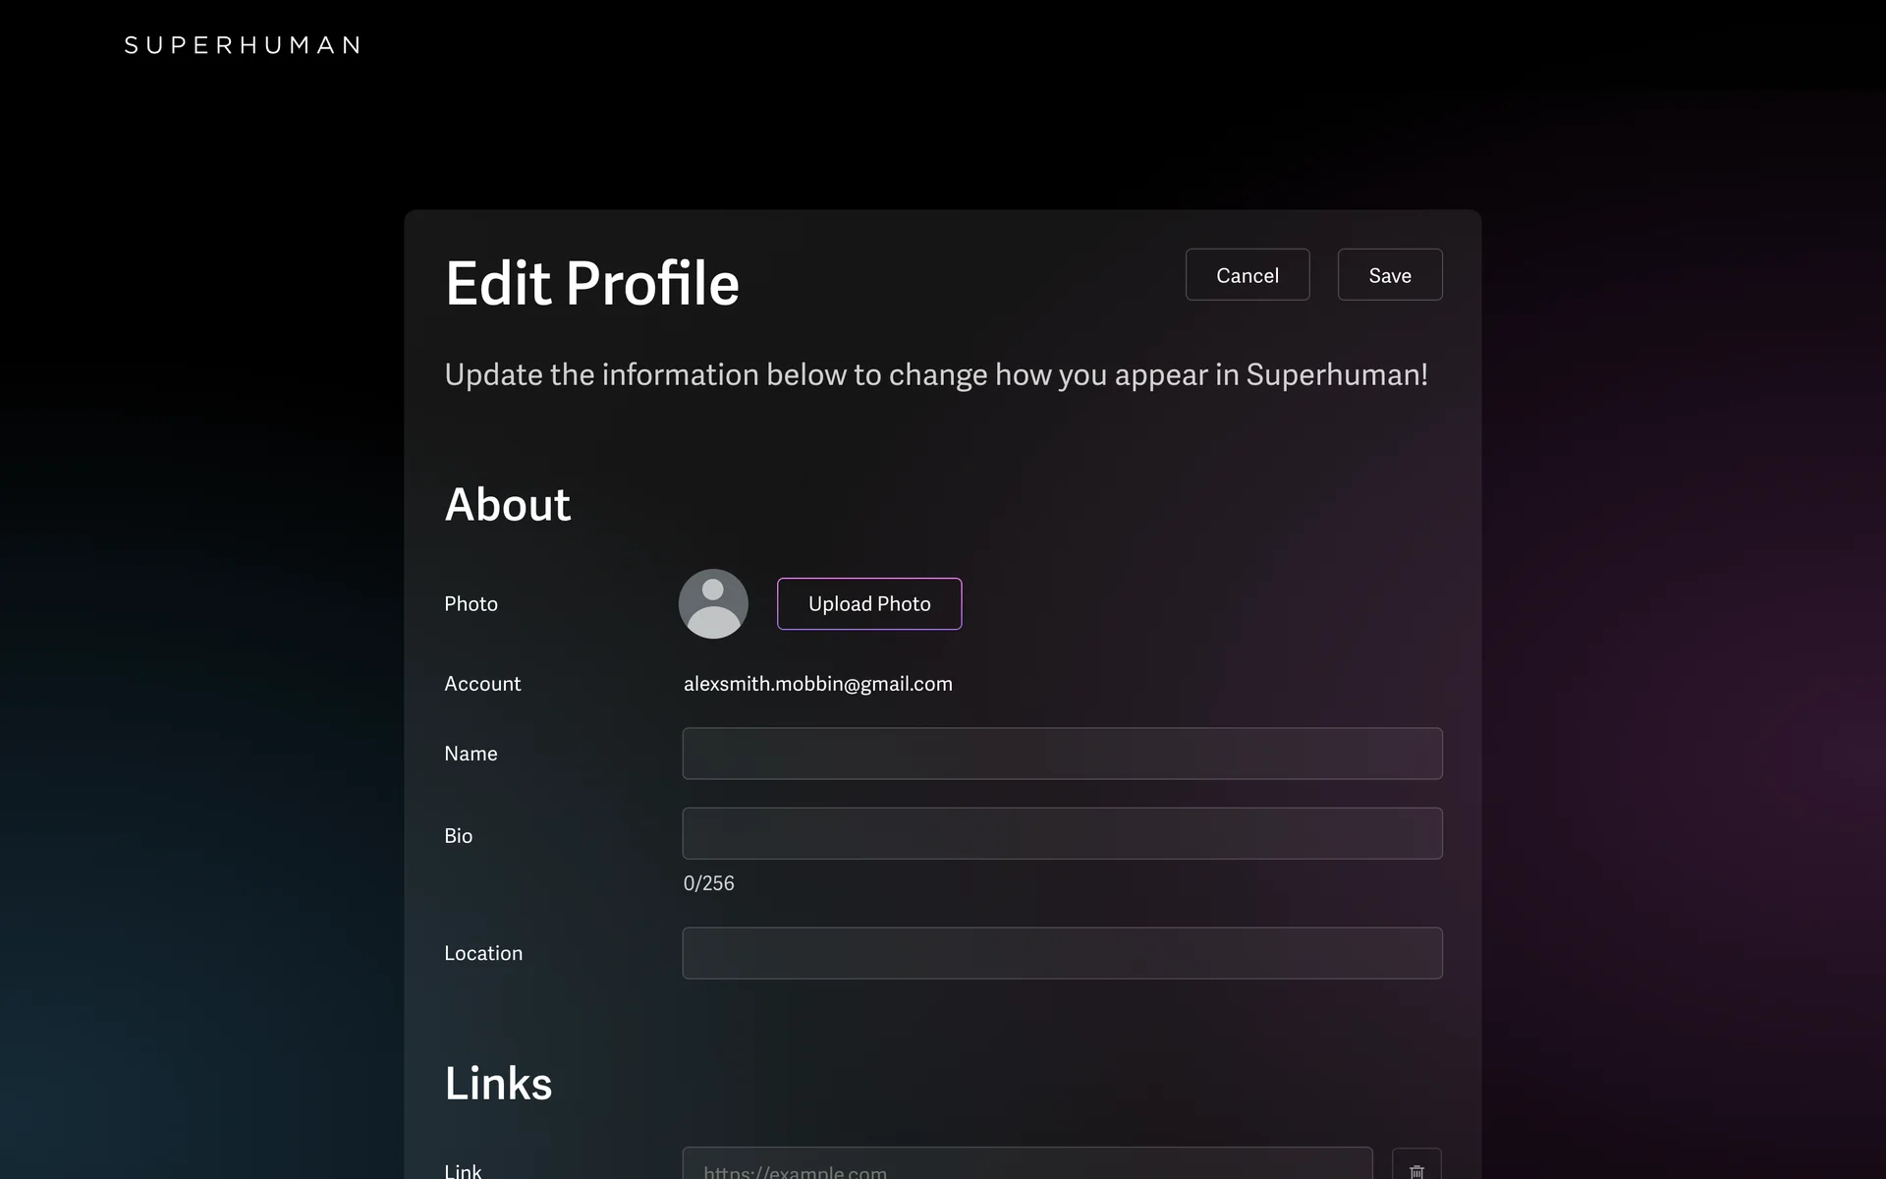Click into the Bio text field
This screenshot has width=1886, height=1179.
1062,833
